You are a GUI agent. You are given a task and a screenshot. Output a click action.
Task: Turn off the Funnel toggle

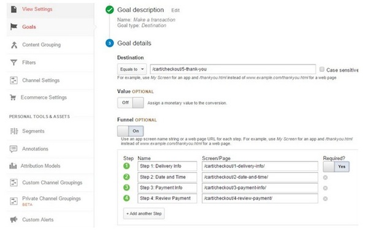[x=131, y=131]
